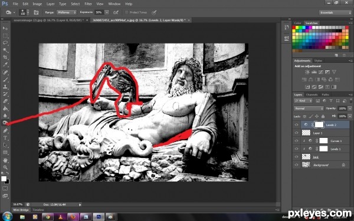Open the Filter menu
Screen dimensions: 354x221
[88, 4]
